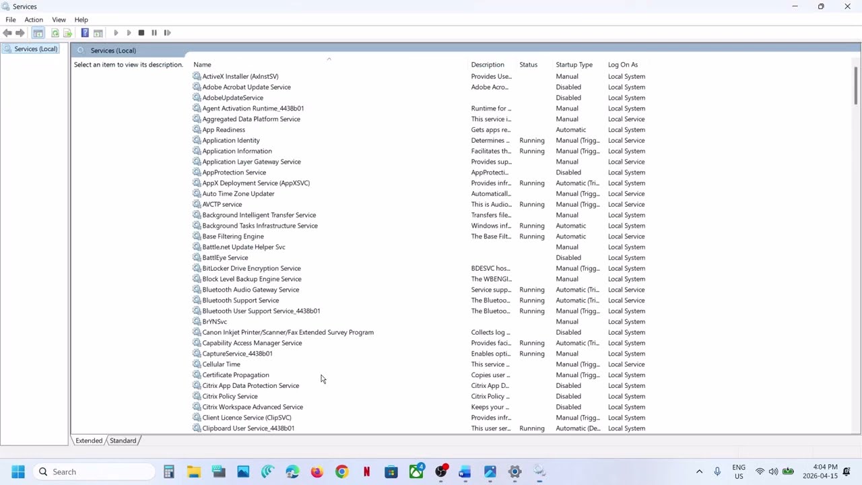
Task: Sort by the Description column header
Action: tap(488, 65)
